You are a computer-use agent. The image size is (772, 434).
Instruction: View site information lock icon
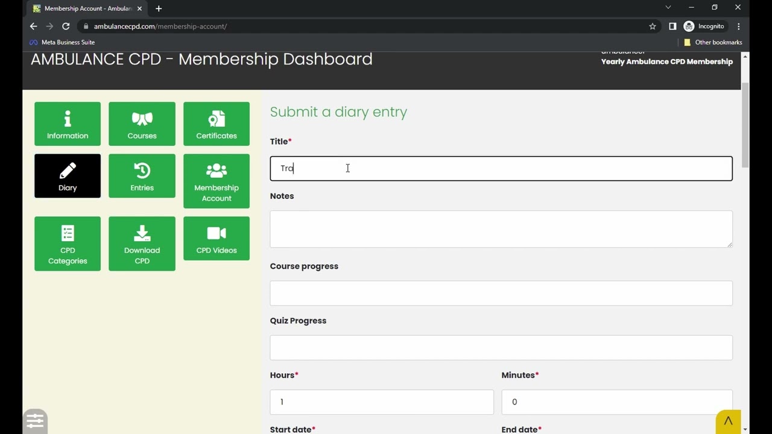point(86,27)
